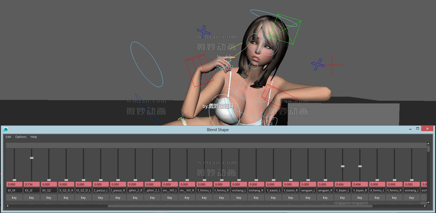
Task: Select the 0.456 weight field for Y_biyan_L
Action: (343, 184)
